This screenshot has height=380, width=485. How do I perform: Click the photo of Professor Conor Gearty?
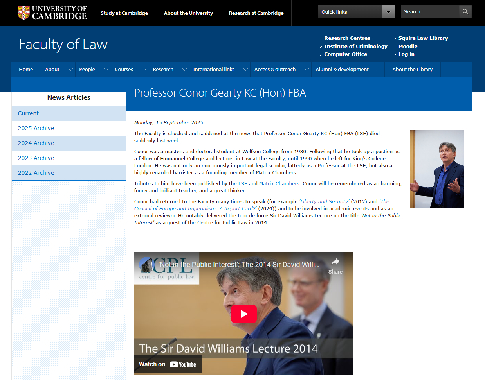437,169
